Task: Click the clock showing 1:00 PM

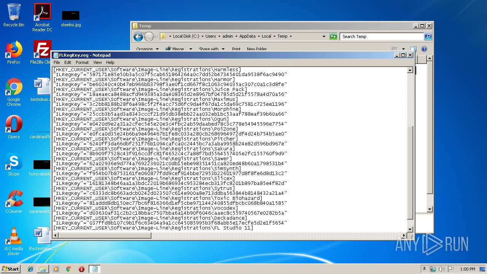Action: click(x=467, y=269)
